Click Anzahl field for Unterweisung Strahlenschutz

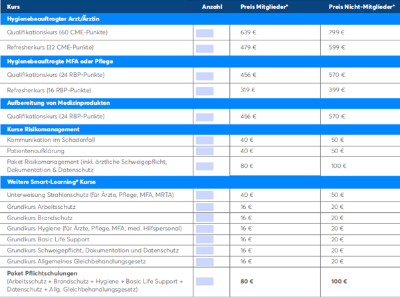(x=205, y=195)
